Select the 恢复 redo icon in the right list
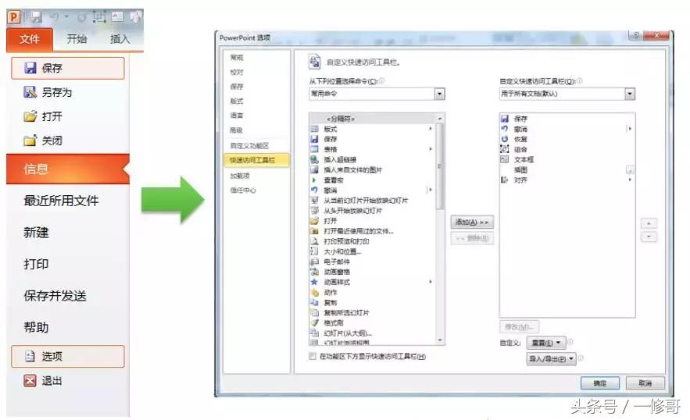690x420 pixels. tap(505, 139)
